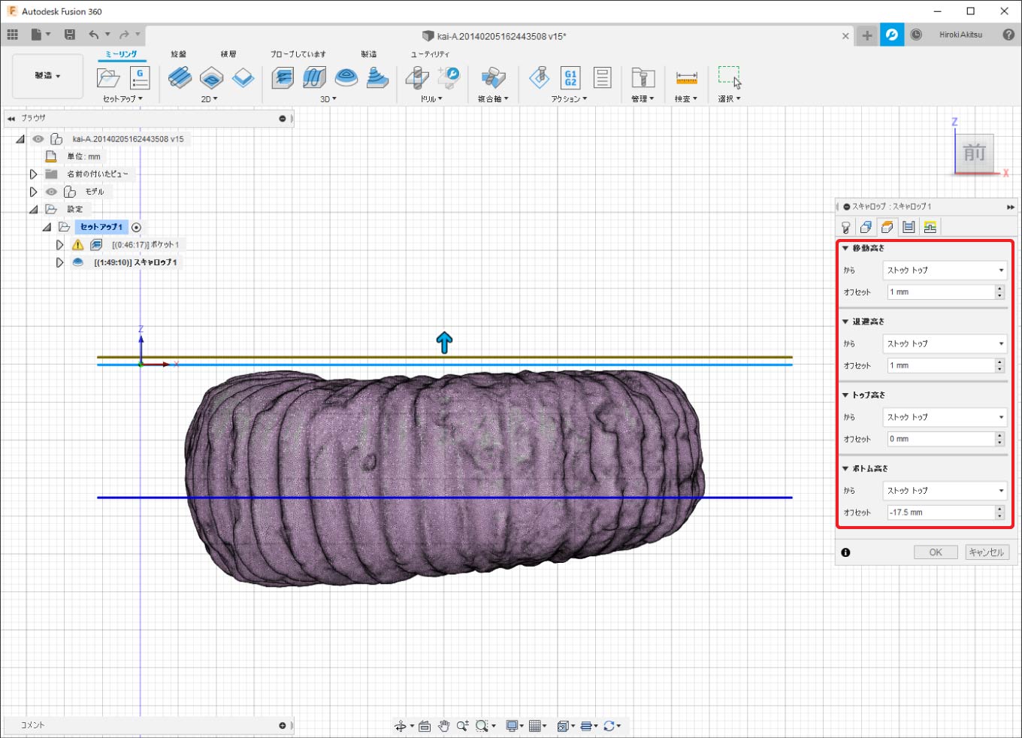Viewport: 1022px width, 738px height.
Task: Click the pan hand icon in bottom toolbar
Action: click(443, 726)
